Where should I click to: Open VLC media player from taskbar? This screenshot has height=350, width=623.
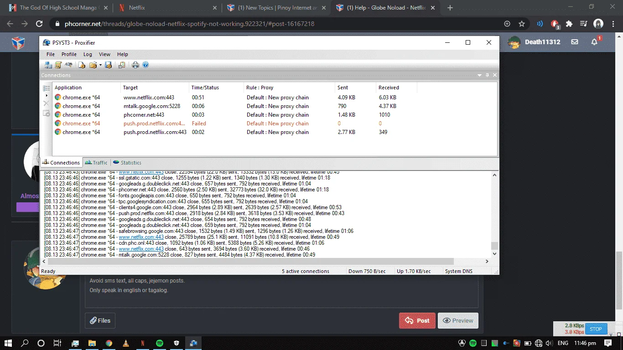[126, 343]
